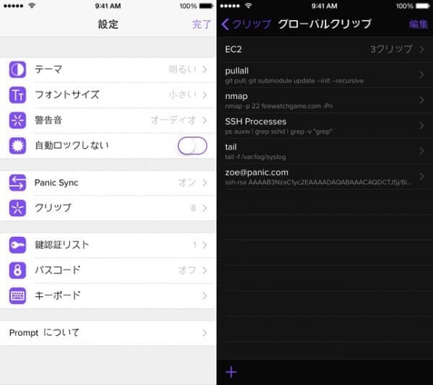Open テーマ chevron showing 明るい
Screen dimensions: 433x385
tap(205, 69)
